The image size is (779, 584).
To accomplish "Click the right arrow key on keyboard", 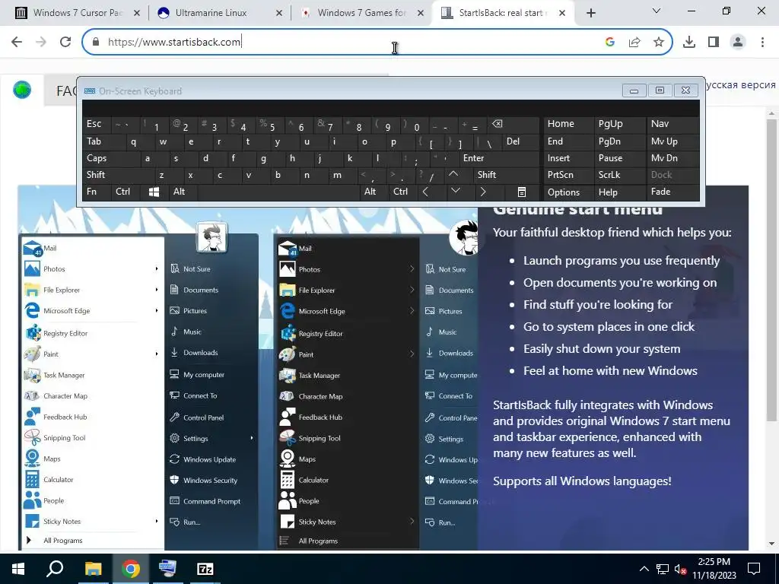I will (x=483, y=192).
